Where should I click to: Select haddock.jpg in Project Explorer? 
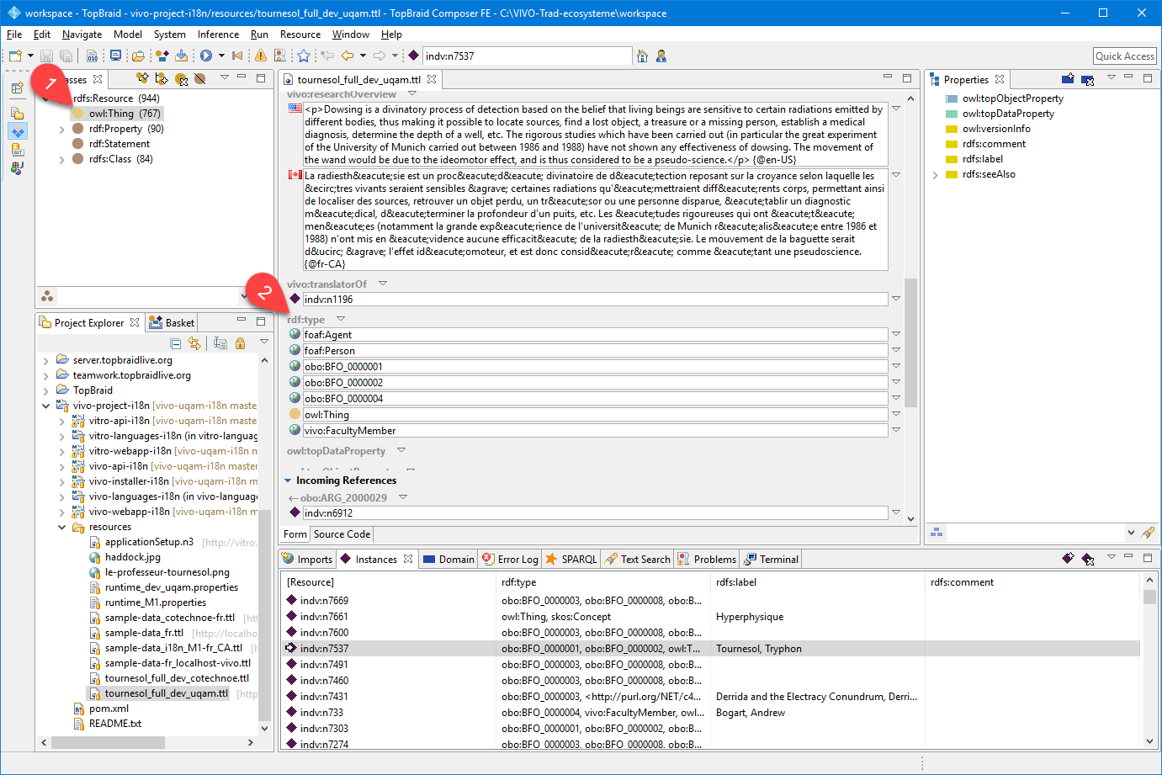pyautogui.click(x=132, y=557)
